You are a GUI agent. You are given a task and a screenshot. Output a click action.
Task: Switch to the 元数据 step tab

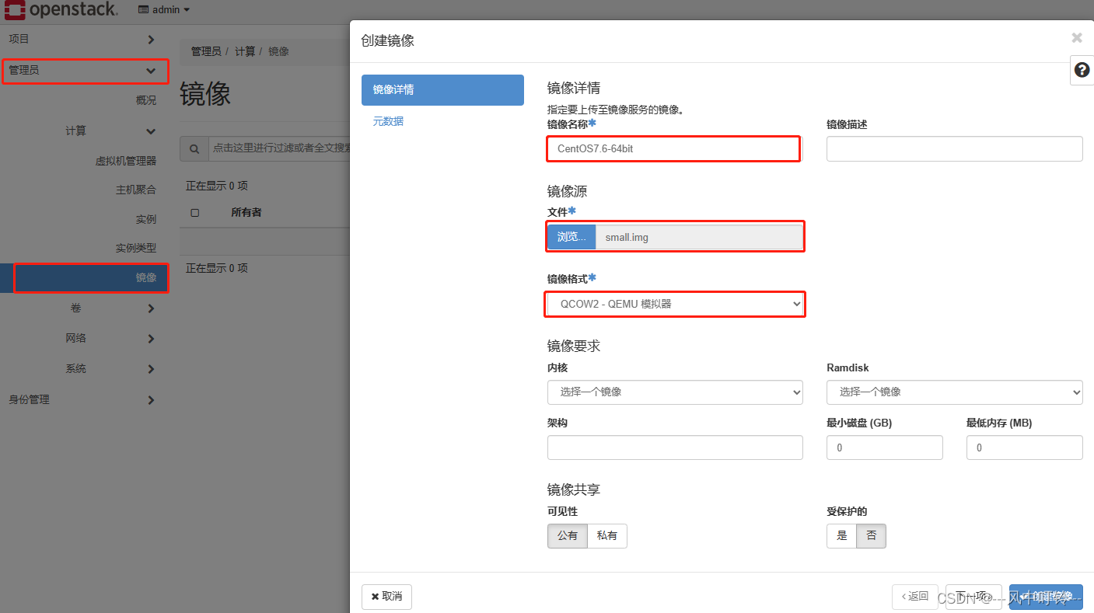coord(388,121)
